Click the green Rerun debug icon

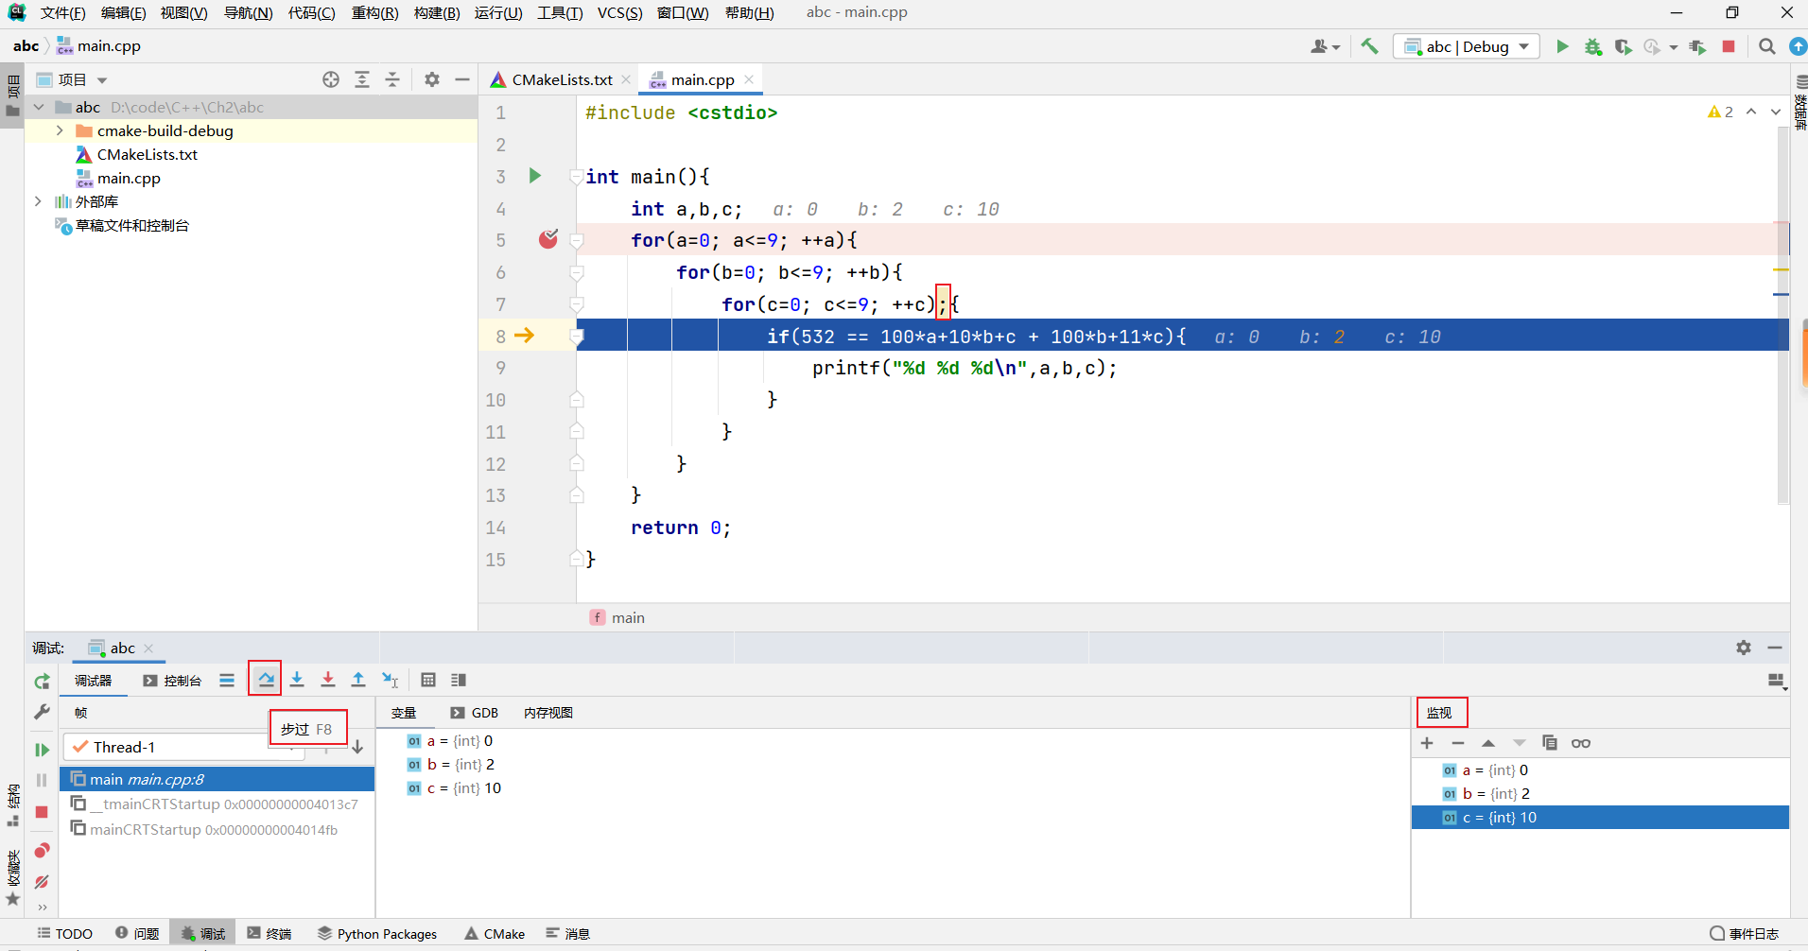coord(42,682)
